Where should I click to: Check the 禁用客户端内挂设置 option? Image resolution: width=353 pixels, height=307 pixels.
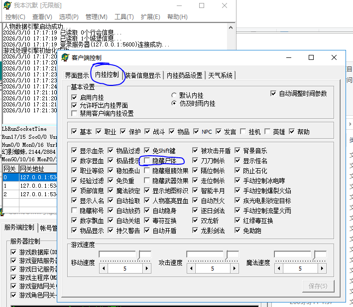(75, 113)
